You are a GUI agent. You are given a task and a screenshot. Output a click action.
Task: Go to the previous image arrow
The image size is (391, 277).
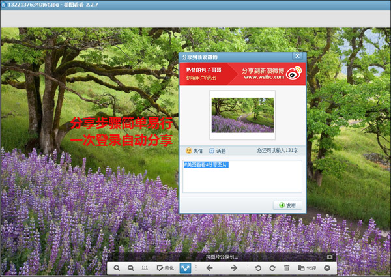[209, 268]
